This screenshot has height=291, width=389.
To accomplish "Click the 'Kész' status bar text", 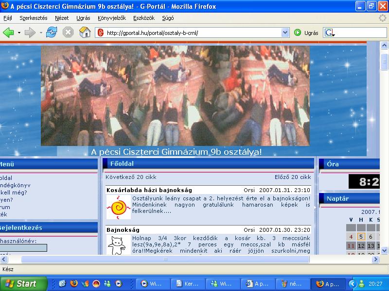I will click(x=8, y=269).
